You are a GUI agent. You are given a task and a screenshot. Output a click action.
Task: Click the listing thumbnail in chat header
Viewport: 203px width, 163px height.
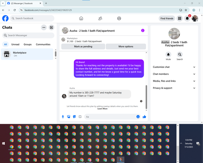pos(65,30)
